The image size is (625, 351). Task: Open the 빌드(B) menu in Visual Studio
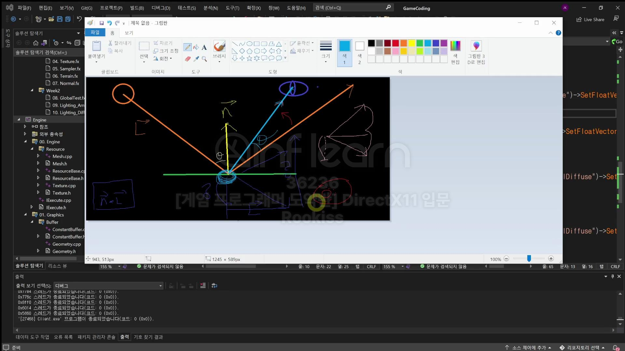pos(137,8)
